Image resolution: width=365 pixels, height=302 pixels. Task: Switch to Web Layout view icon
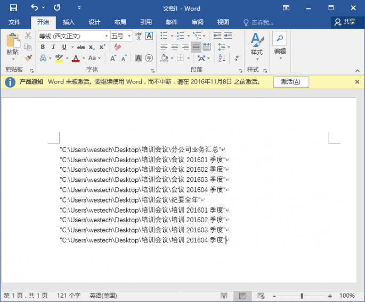coord(261,296)
